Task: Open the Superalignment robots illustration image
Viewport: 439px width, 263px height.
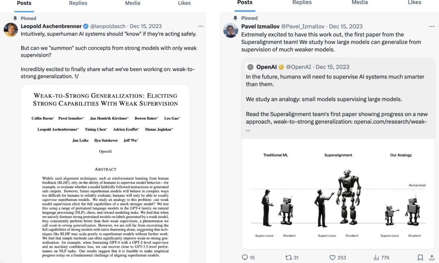Action: click(x=338, y=194)
